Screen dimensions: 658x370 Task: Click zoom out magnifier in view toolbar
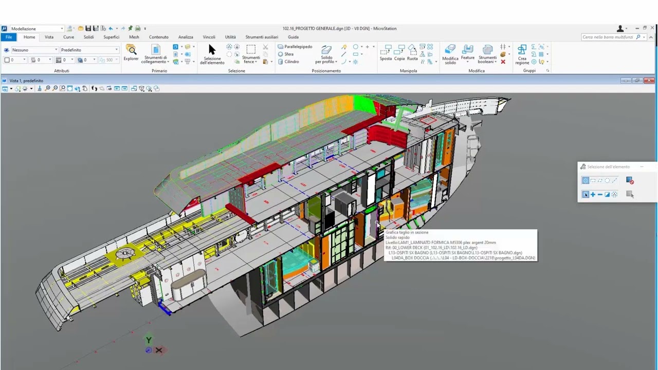55,88
